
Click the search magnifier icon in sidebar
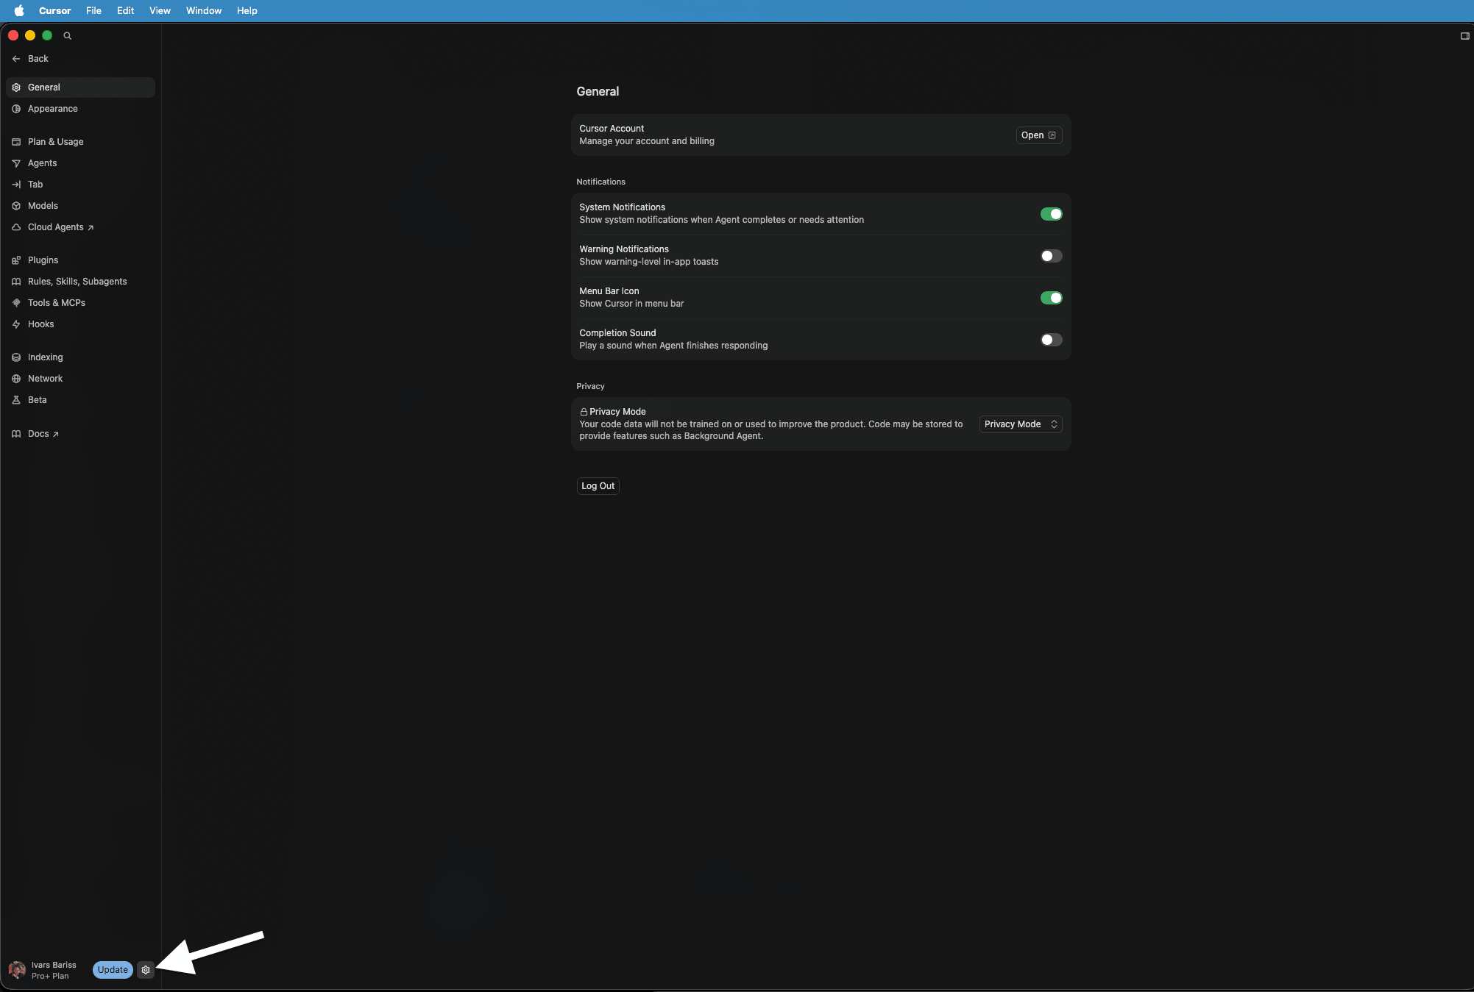point(68,36)
